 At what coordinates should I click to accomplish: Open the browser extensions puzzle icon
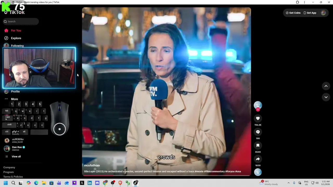point(298,2)
